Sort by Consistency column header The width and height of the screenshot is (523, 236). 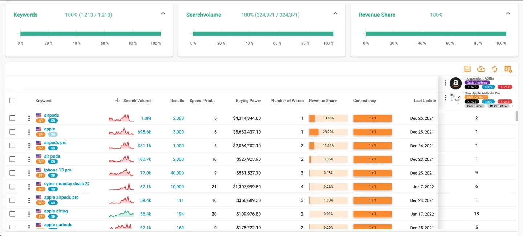pyautogui.click(x=365, y=101)
